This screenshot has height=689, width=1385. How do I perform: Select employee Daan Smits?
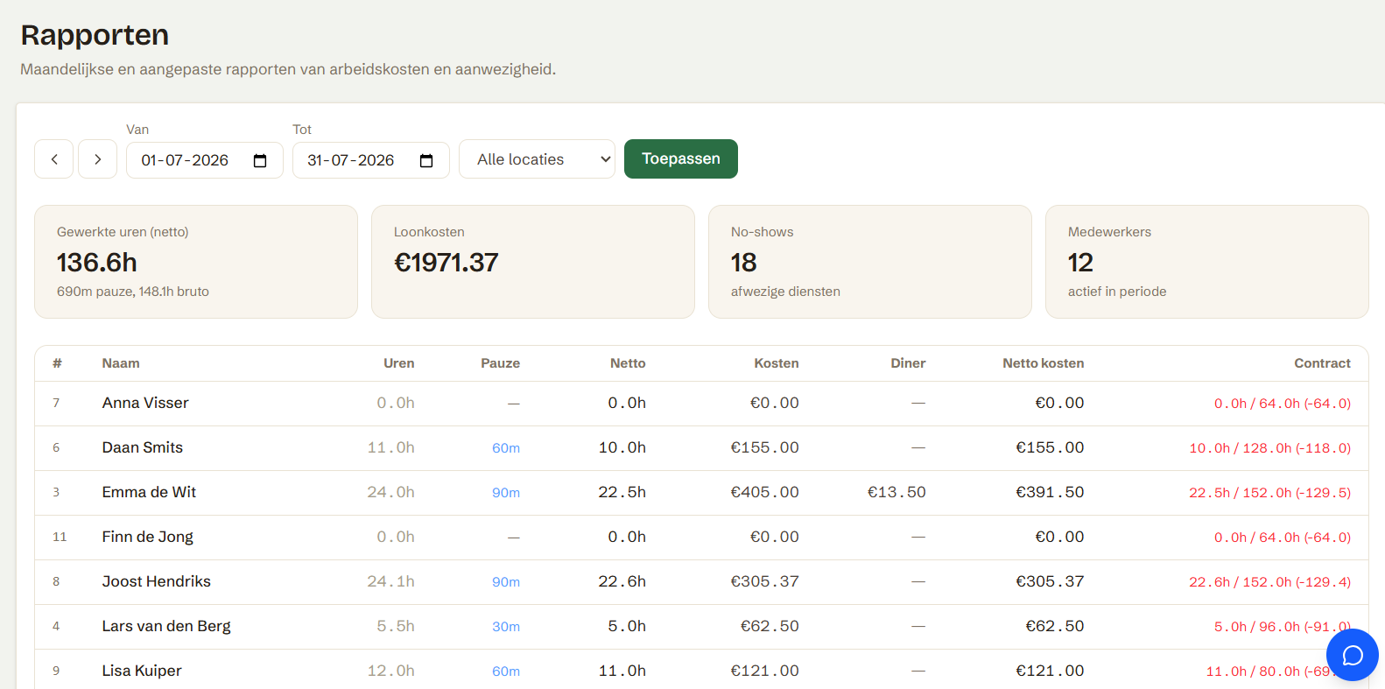click(143, 447)
